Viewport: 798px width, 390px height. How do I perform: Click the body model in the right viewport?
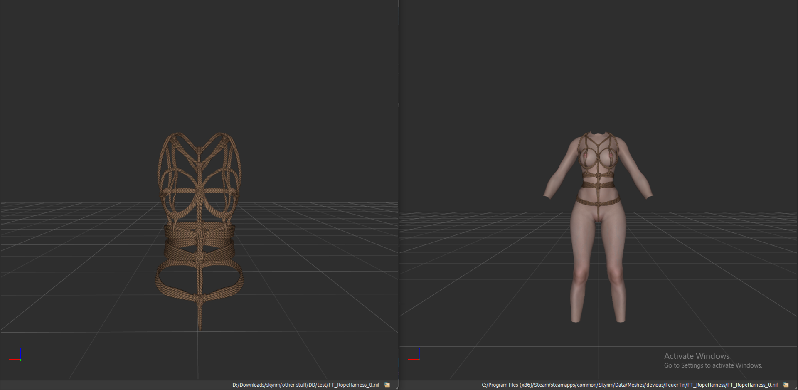[x=598, y=227]
